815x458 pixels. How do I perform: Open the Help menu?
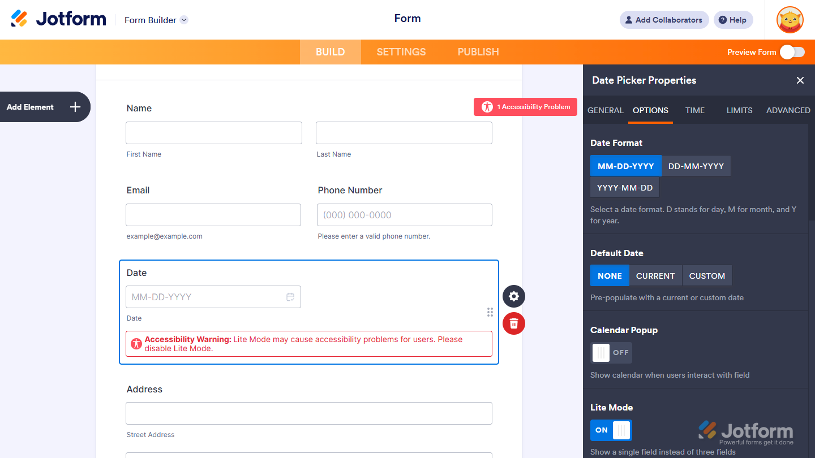733,20
